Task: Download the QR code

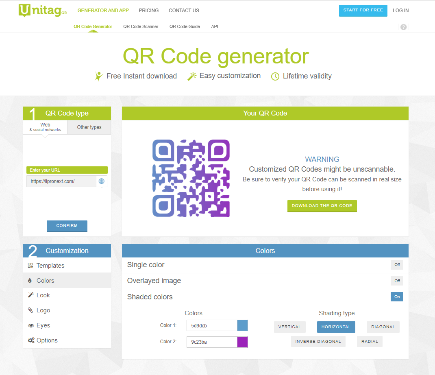Action: 322,206
